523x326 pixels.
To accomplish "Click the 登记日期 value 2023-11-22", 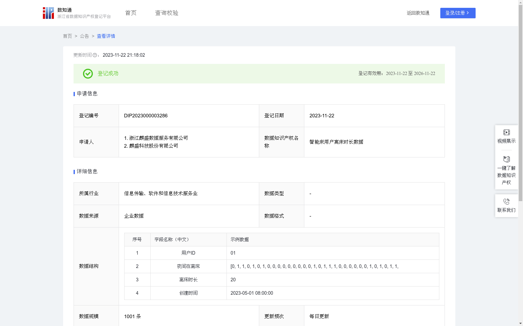I will 322,116.
